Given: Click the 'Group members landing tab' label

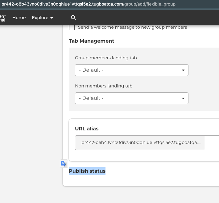Looking at the screenshot, I should (x=106, y=58).
